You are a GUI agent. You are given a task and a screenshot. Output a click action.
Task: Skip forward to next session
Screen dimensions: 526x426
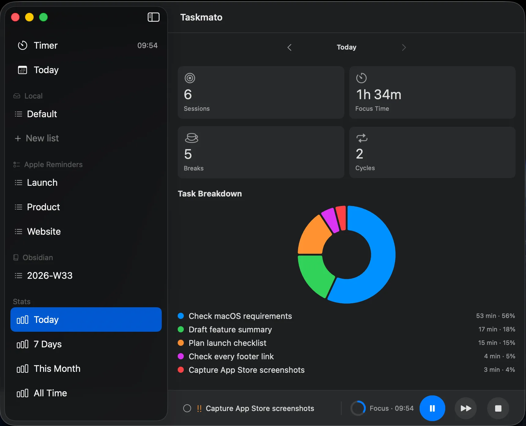click(x=466, y=408)
